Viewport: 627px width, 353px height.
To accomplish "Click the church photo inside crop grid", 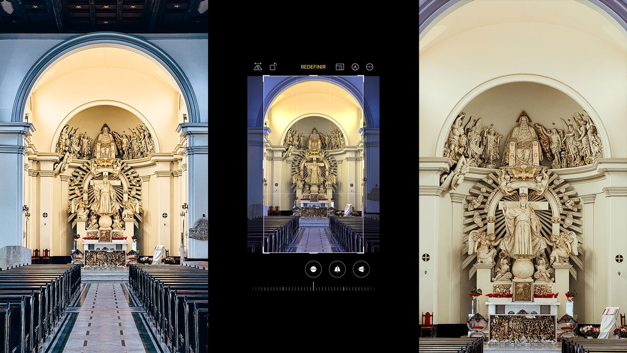I will (x=313, y=164).
